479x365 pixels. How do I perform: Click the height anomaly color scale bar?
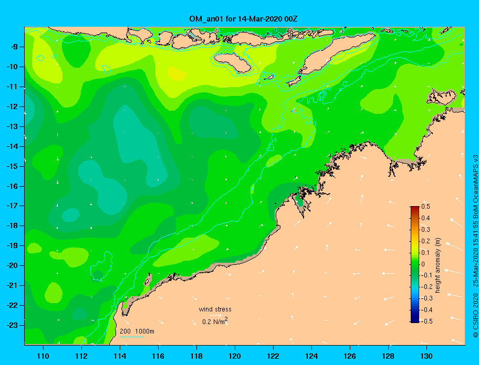pos(415,264)
